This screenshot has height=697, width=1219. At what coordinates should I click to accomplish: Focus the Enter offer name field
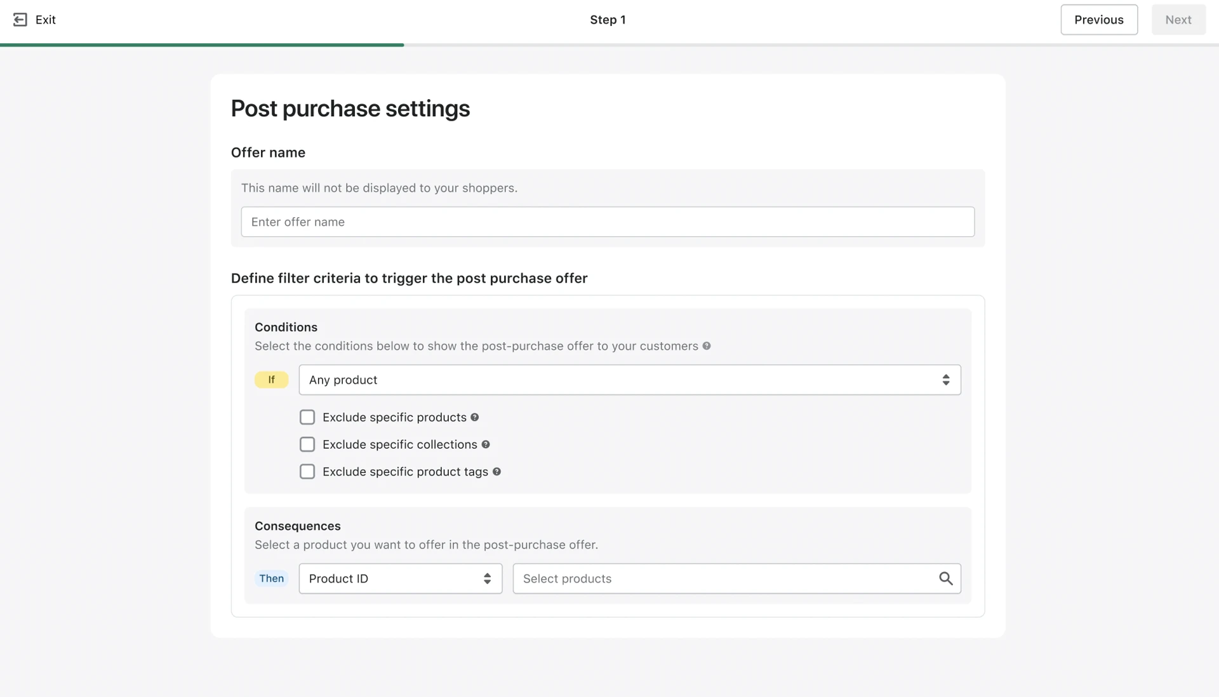(x=608, y=222)
